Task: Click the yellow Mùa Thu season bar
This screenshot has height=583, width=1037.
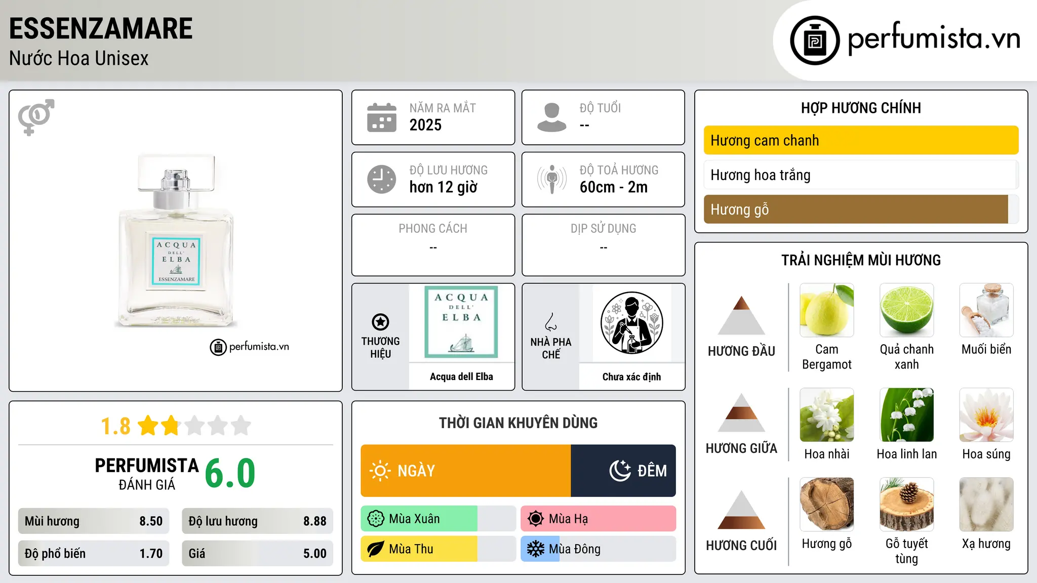Action: coord(438,549)
